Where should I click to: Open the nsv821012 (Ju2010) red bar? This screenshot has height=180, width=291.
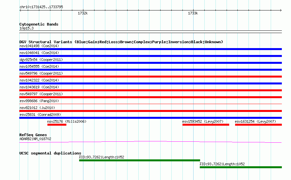tap(150, 111)
